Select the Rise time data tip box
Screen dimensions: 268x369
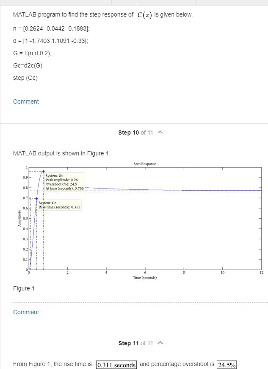(59, 205)
